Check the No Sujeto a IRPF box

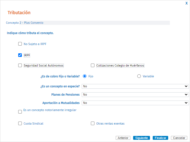click(x=20, y=44)
